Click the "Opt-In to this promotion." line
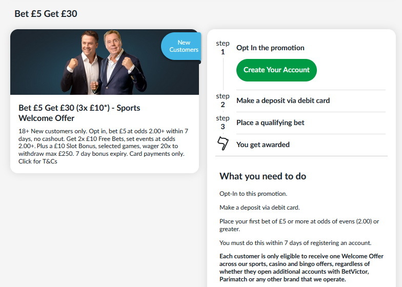Image resolution: width=402 pixels, height=287 pixels. click(253, 194)
